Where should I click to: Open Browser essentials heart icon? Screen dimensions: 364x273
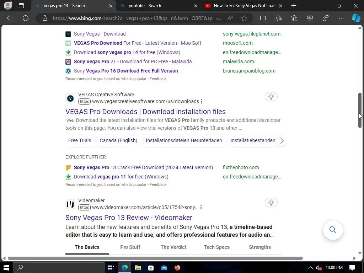pyautogui.click(x=310, y=18)
